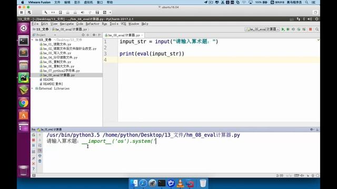The height and width of the screenshot is (189, 337).
Task: Click cursor position 2:33 in the status bar
Action: [280, 175]
